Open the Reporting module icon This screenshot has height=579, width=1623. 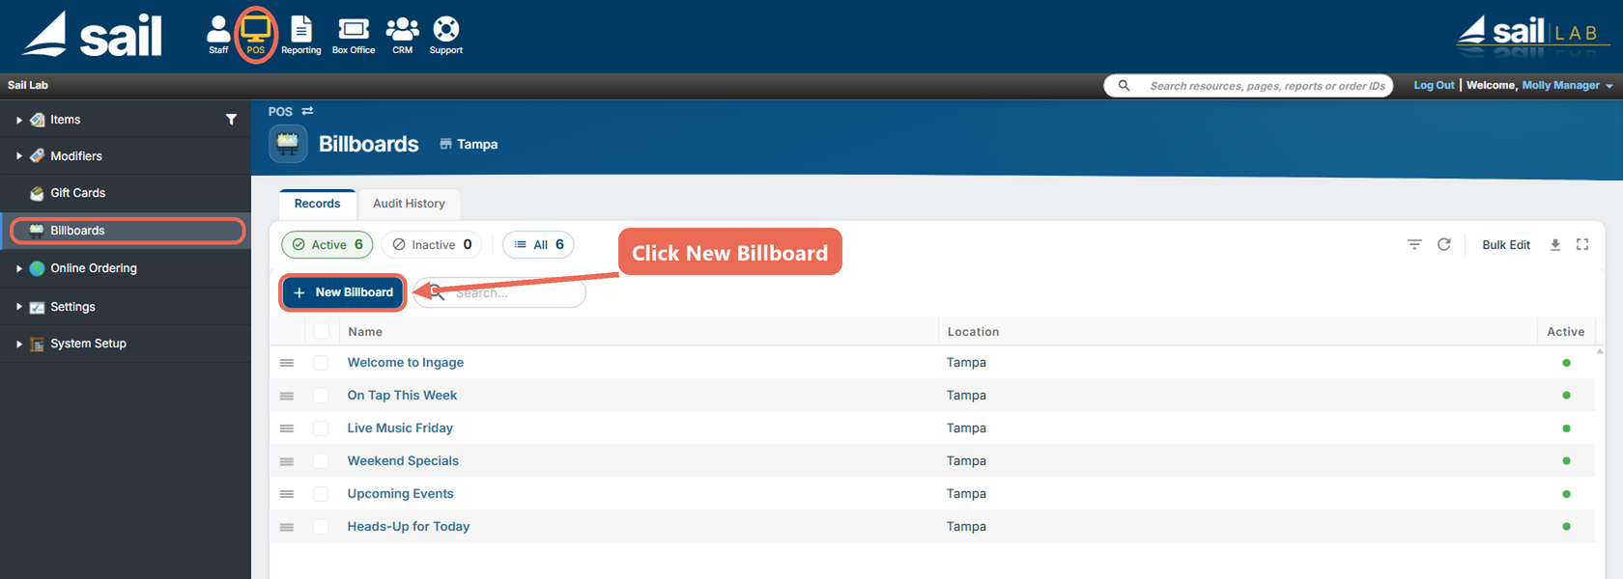301,35
